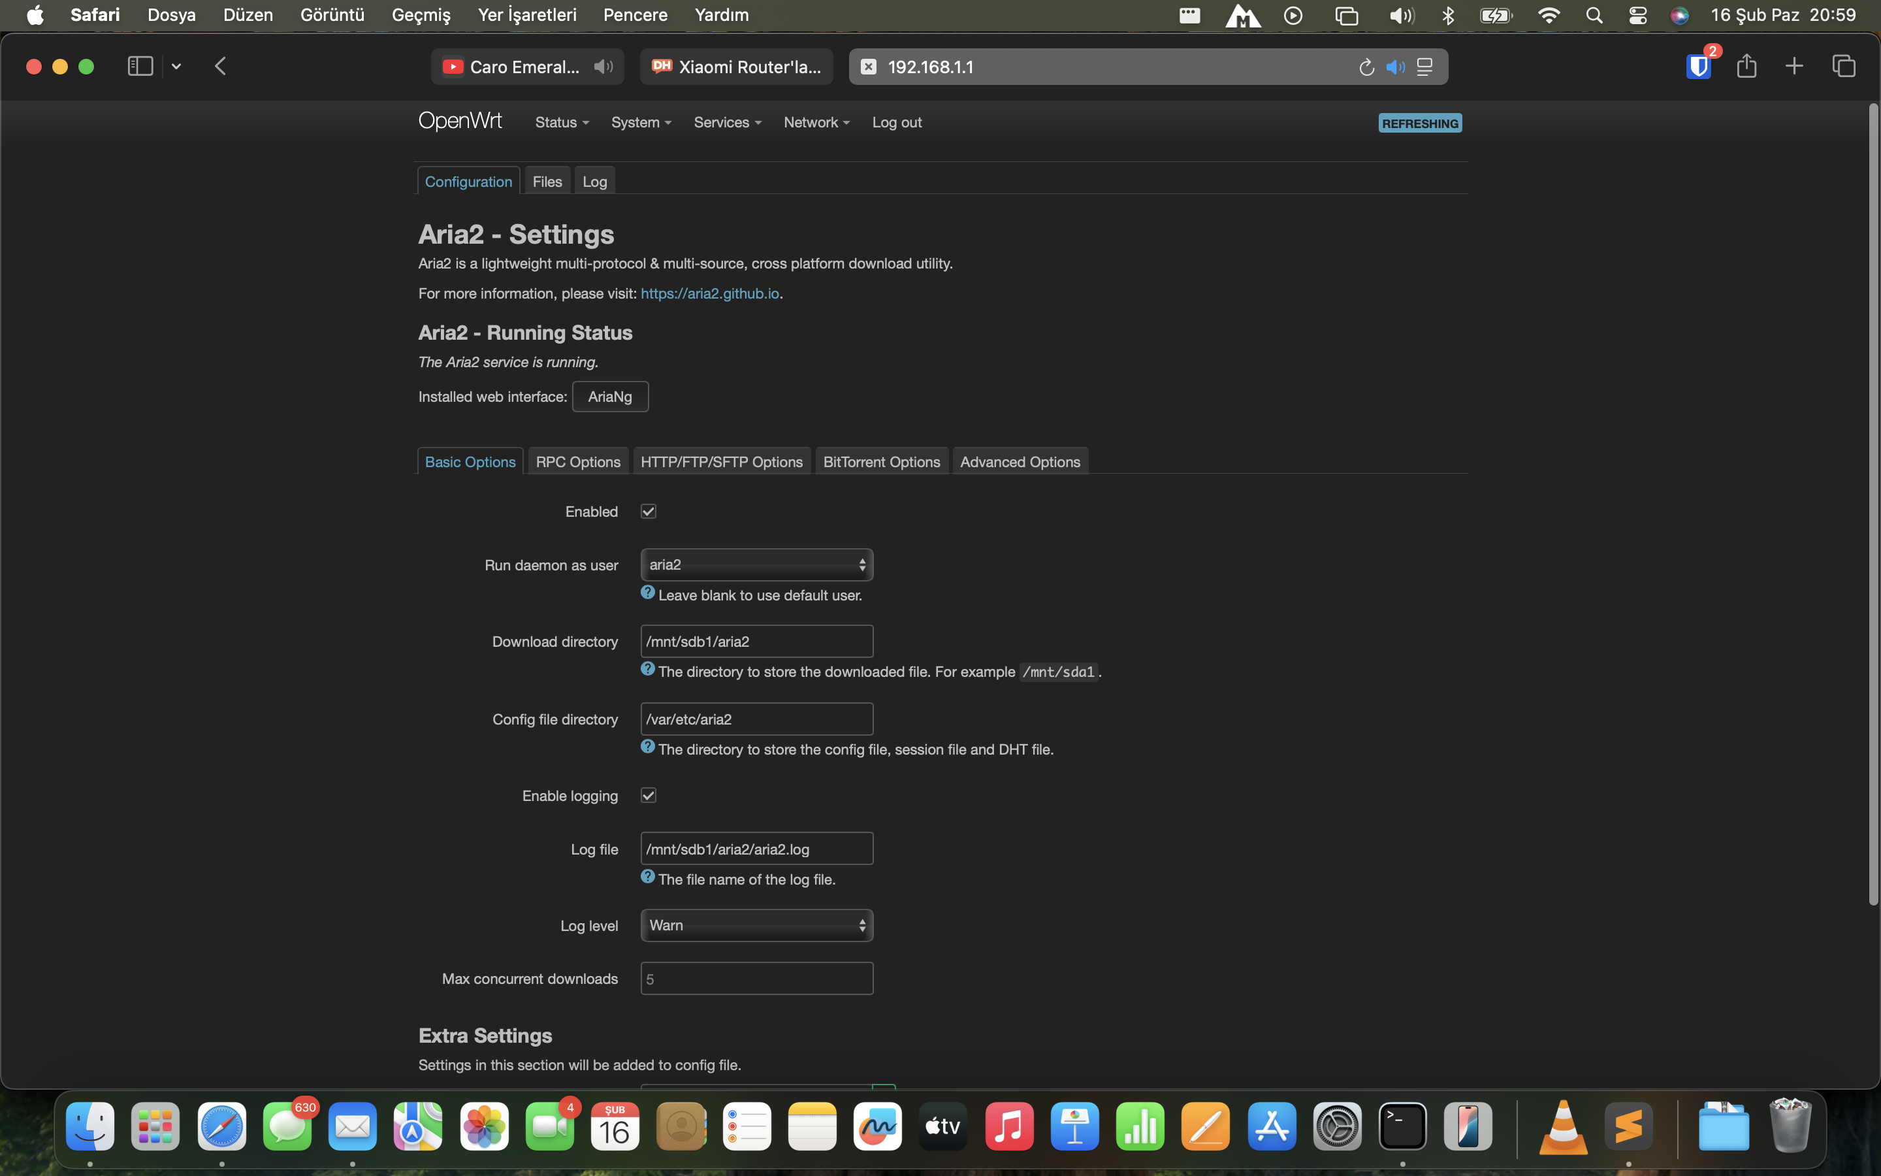Open the HTTP/FTP/SFTP Options tab
Screen dimensions: 1881x1176
pyautogui.click(x=721, y=462)
